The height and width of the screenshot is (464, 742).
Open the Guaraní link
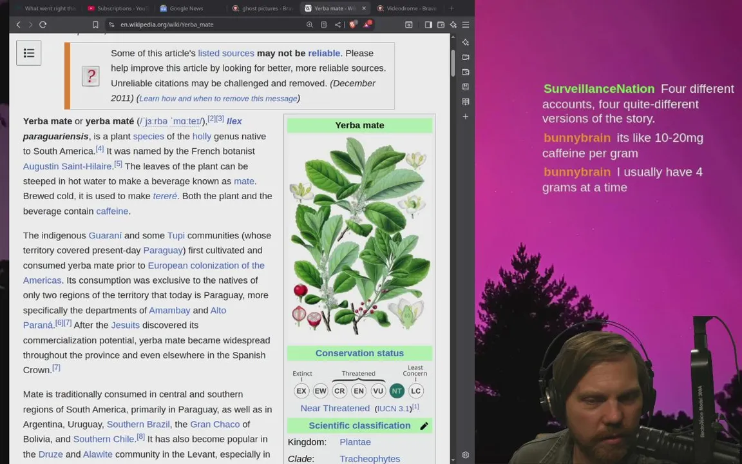[x=105, y=236]
